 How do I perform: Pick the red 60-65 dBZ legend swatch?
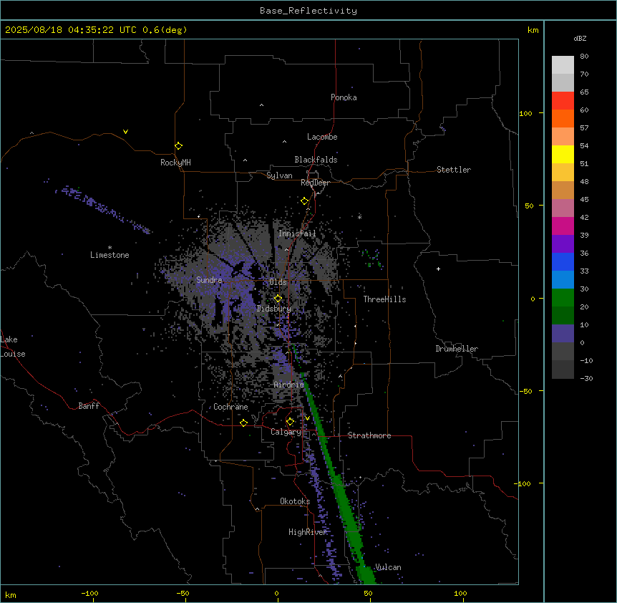tap(563, 100)
